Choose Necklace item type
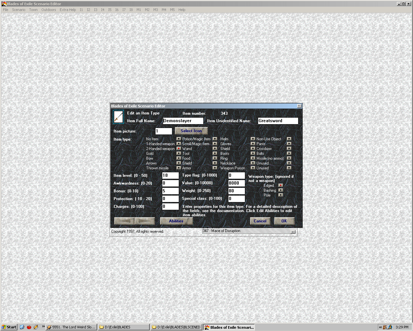This screenshot has height=331, width=413. click(x=253, y=163)
